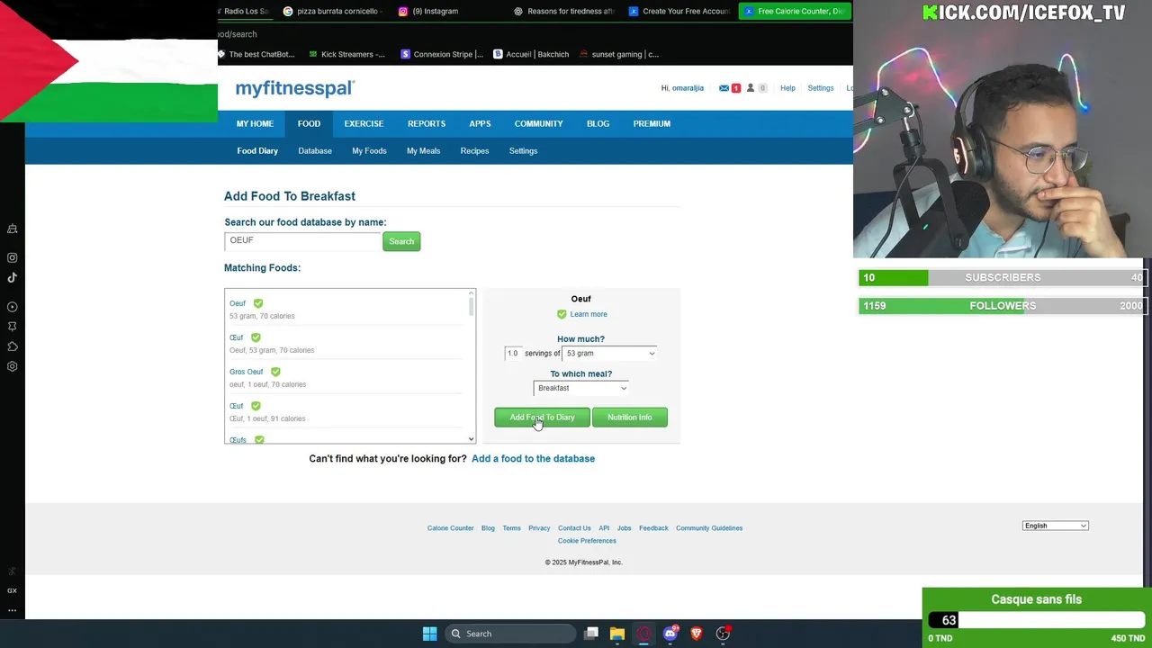1152x648 pixels.
Task: Switch to the Recipes sub-tab
Action: pos(474,151)
